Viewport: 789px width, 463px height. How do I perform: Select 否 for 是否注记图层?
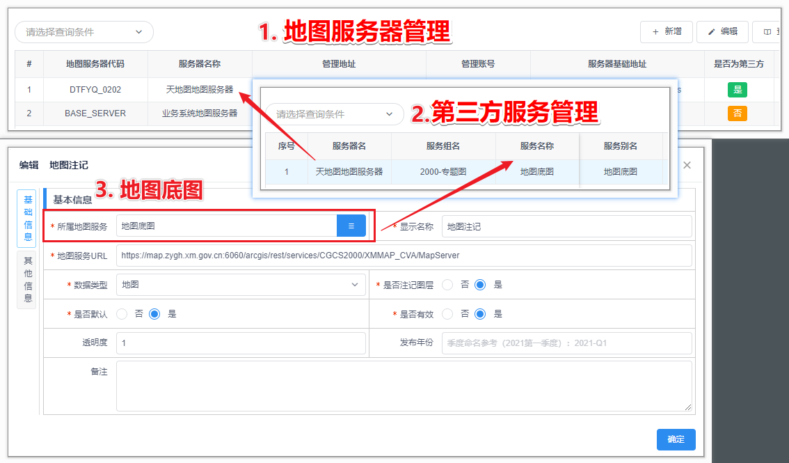[448, 285]
